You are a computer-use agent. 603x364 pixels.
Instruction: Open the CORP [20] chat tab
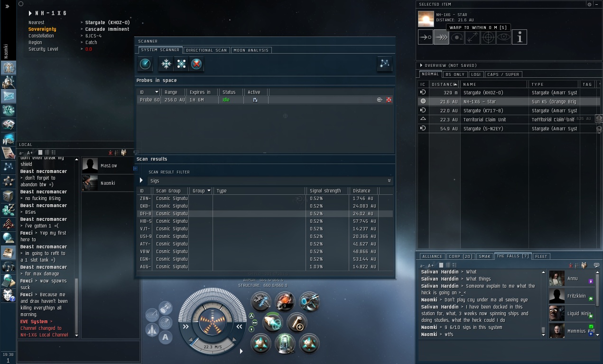click(x=461, y=256)
